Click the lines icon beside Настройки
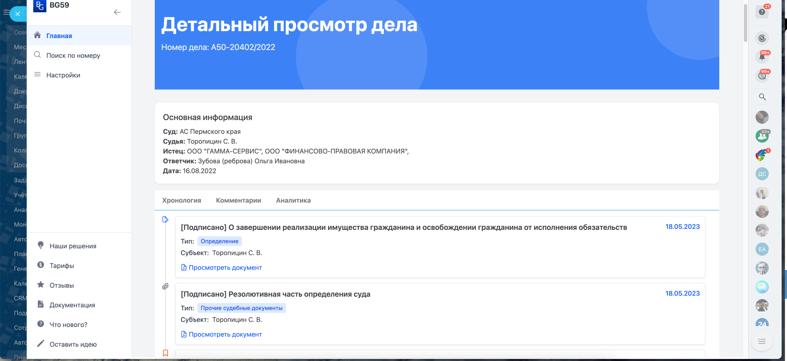This screenshot has width=787, height=361. [x=37, y=75]
